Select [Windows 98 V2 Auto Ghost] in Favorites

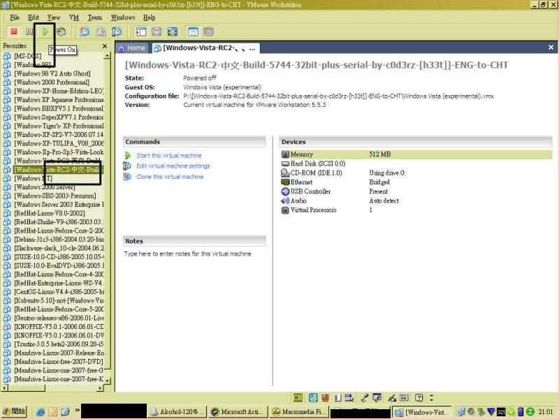click(52, 73)
